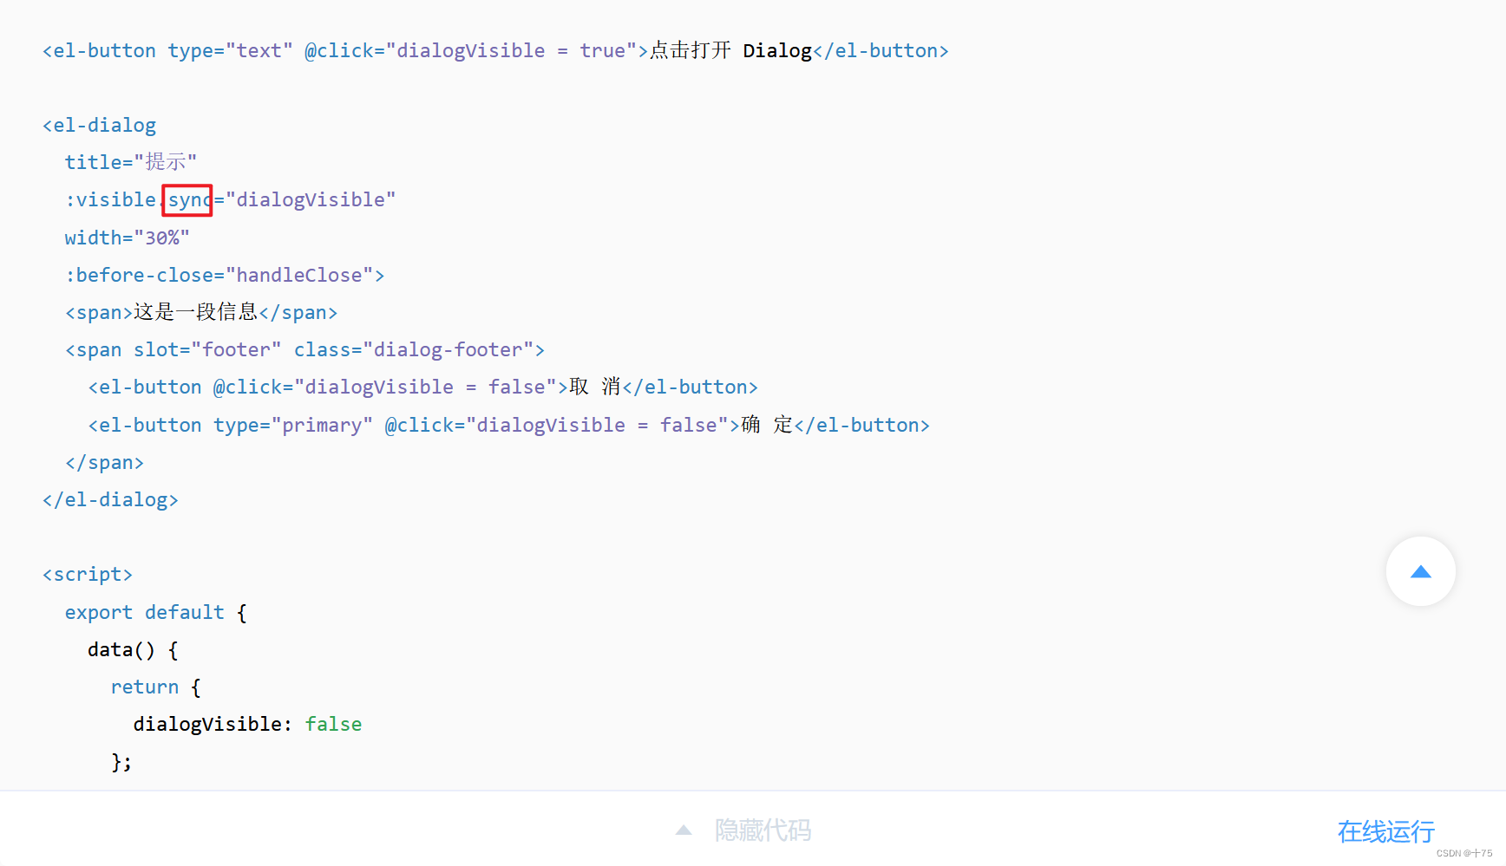The height and width of the screenshot is (866, 1506).
Task: Click the 隐藏代码 button to hide code
Action: tap(763, 830)
